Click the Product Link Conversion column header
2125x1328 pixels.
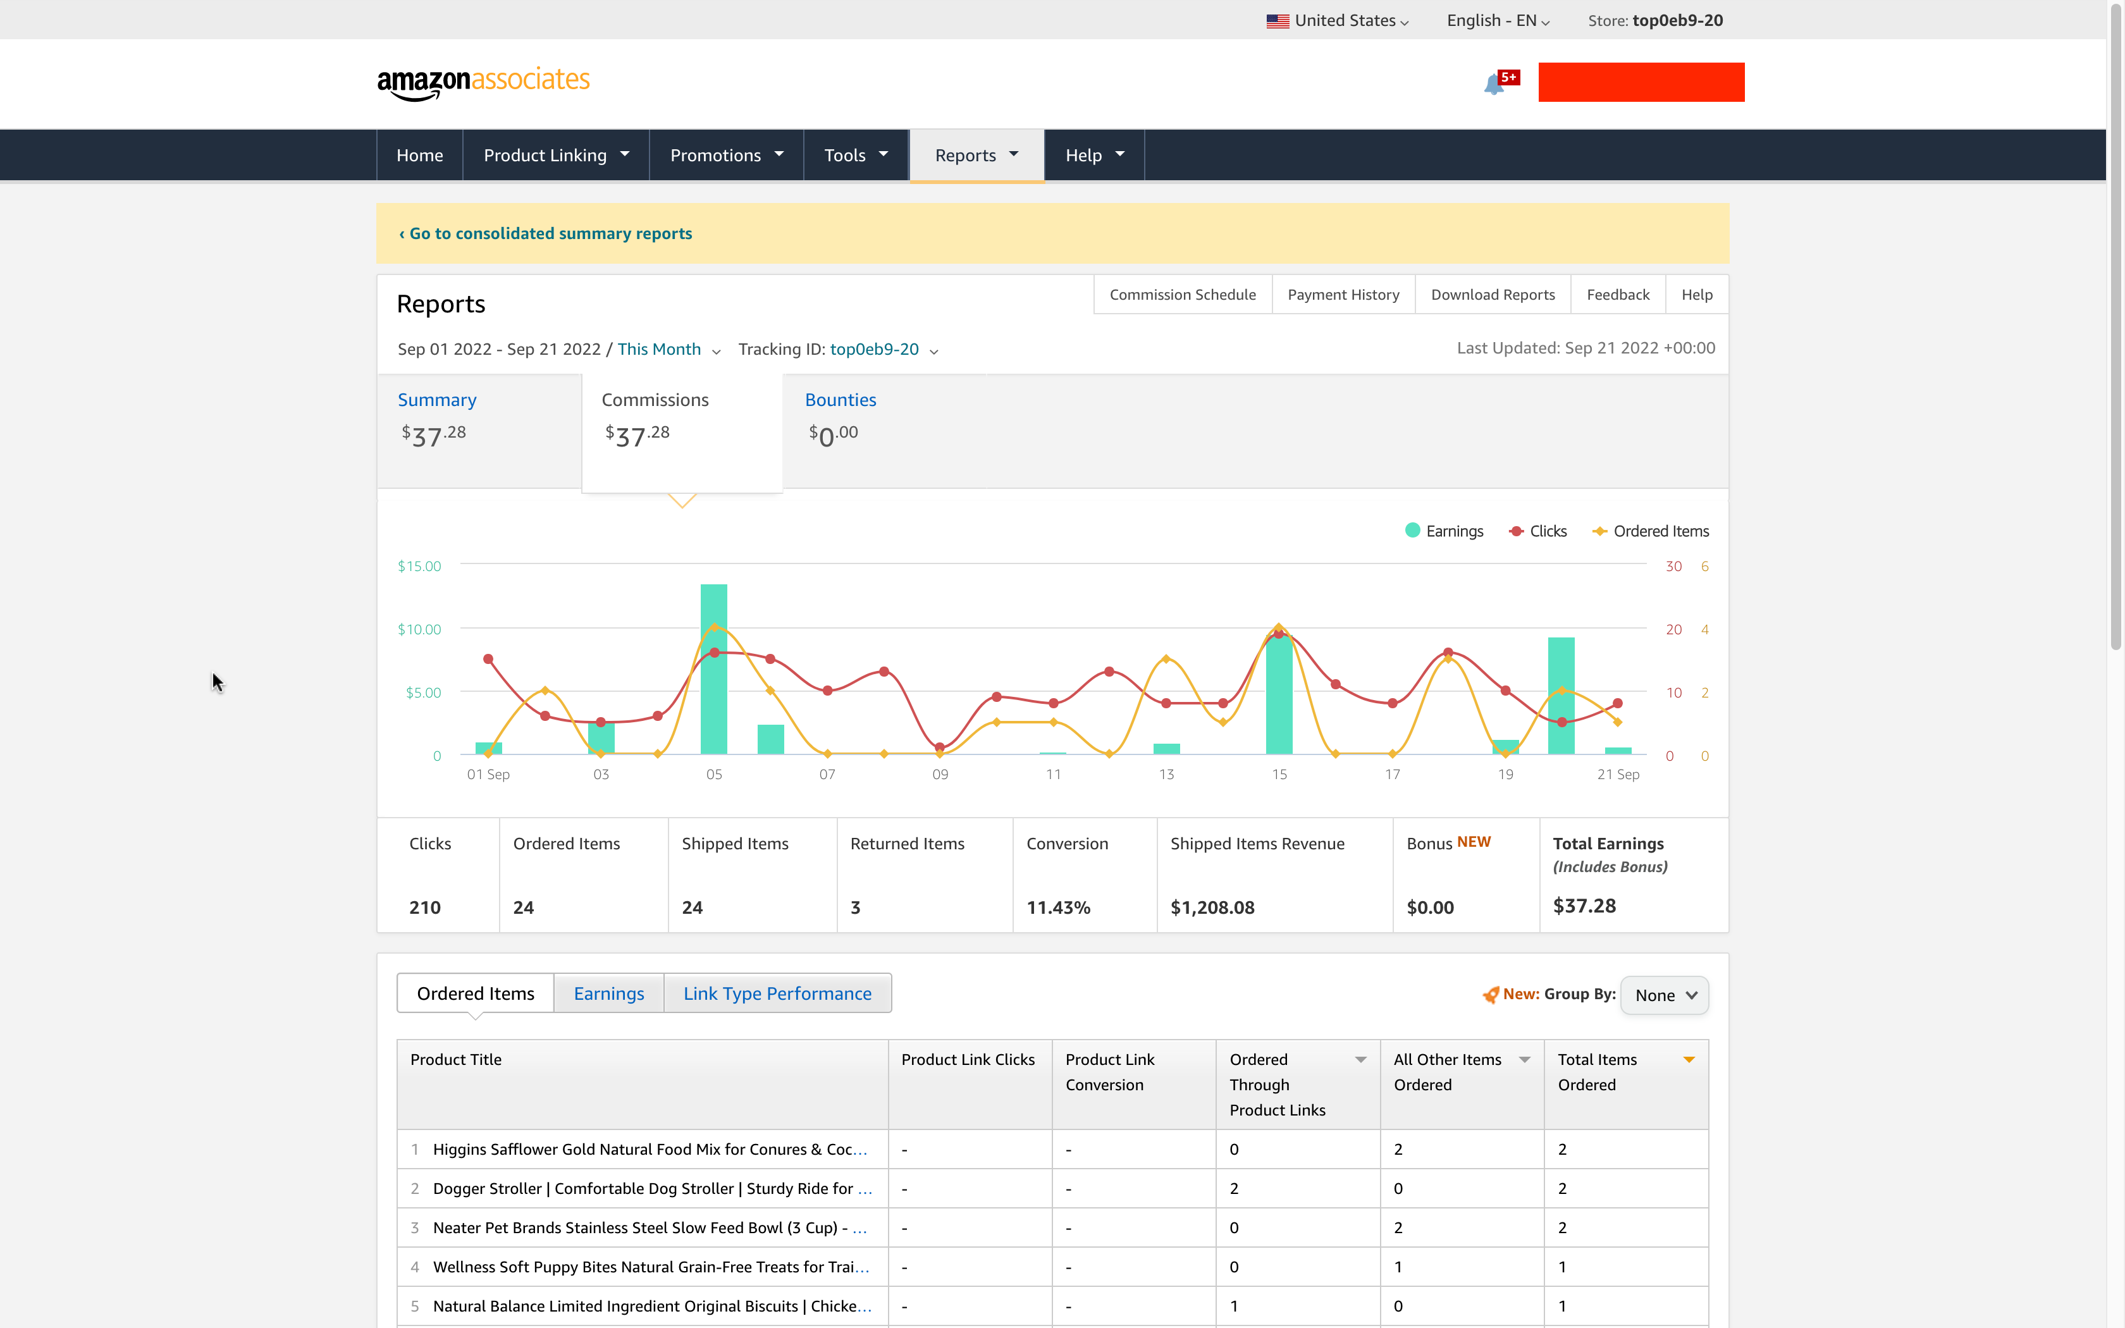[1133, 1085]
